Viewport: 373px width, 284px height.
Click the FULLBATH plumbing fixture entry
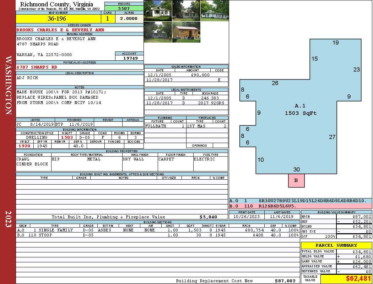[156, 126]
